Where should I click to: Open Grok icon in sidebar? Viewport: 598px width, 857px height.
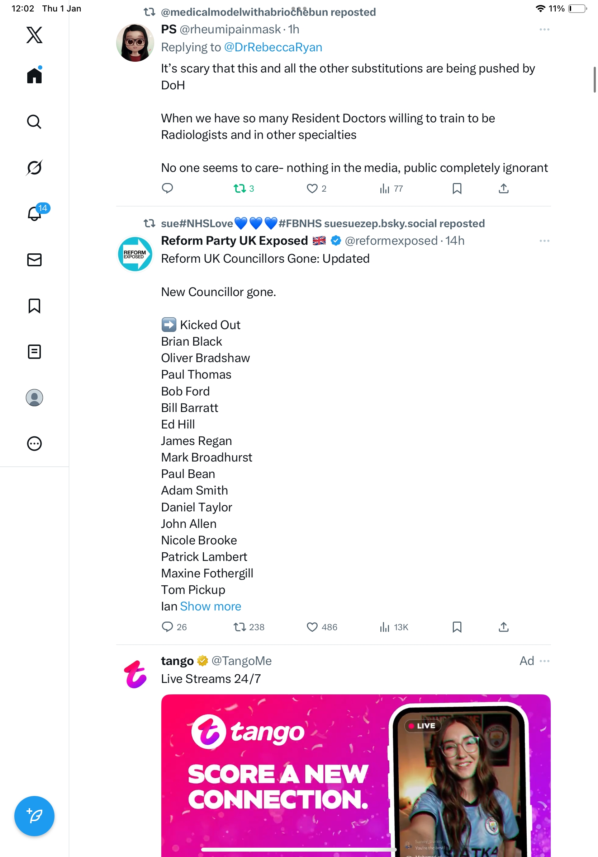(34, 168)
